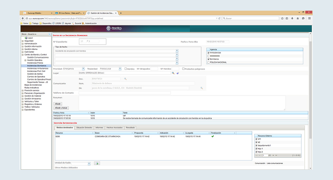333x180 pixels.
Task: Click the Logout icon in the sidebar
Action: tap(26, 38)
